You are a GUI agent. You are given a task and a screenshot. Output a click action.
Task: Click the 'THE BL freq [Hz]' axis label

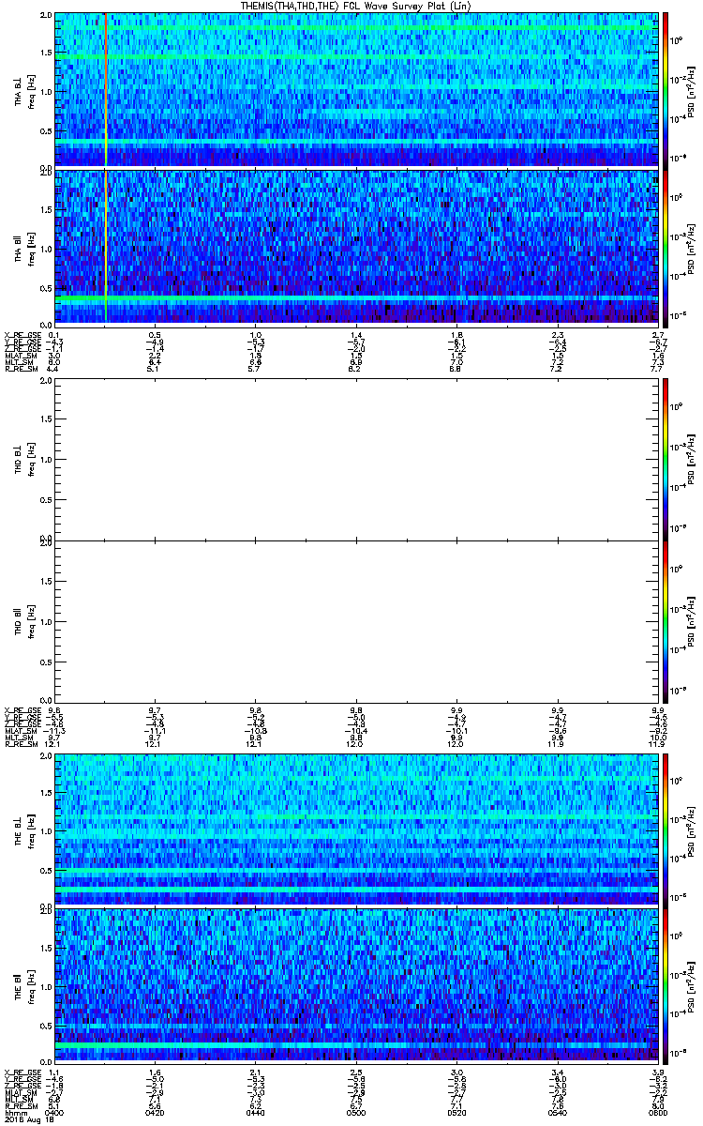(x=24, y=829)
